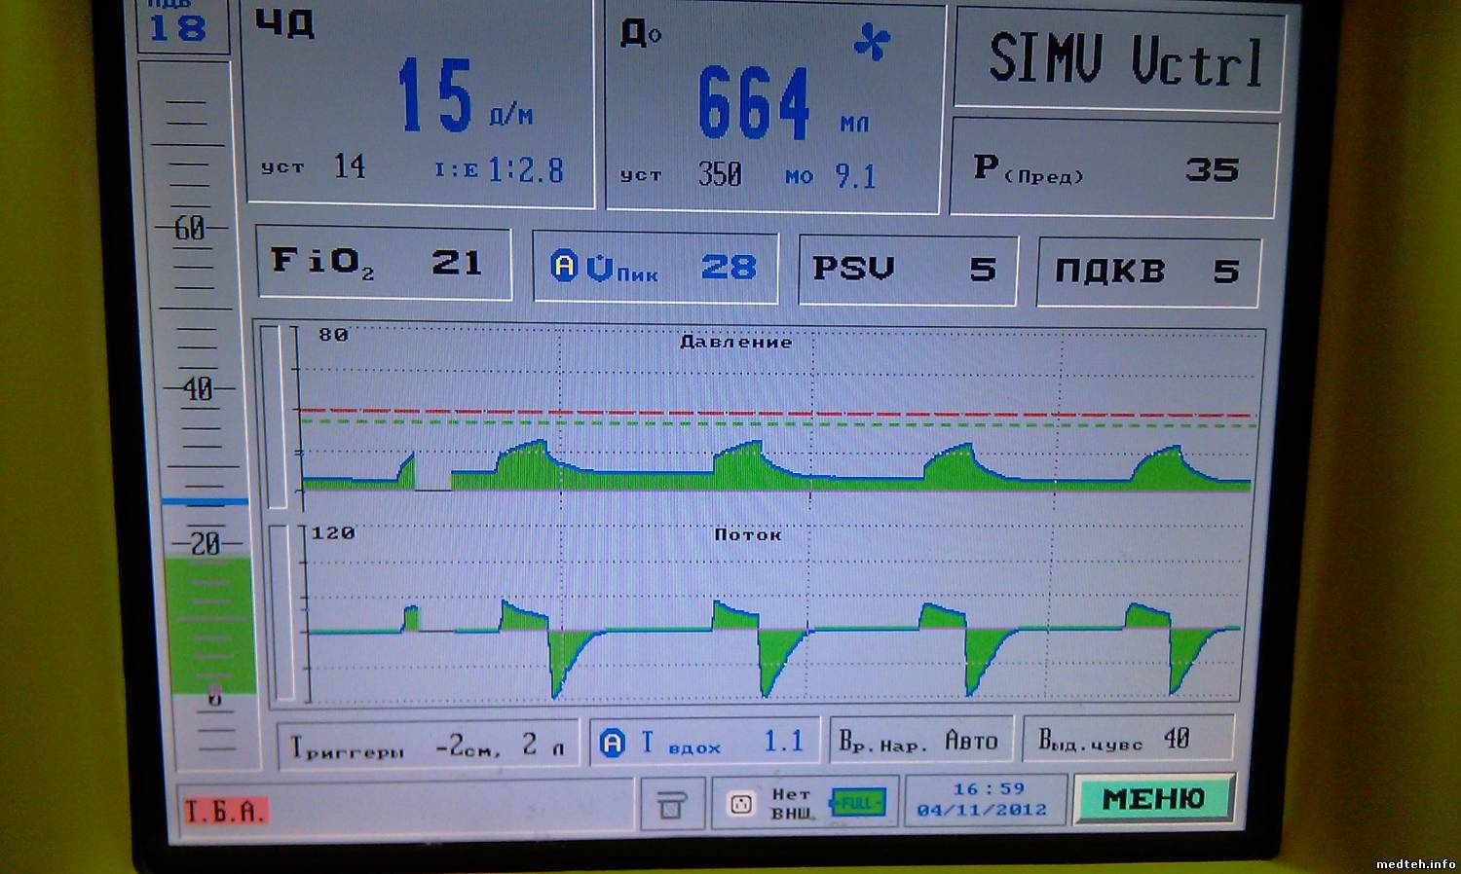Open the Вр.Нар. Авто setting
The height and width of the screenshot is (874, 1461).
tap(919, 742)
